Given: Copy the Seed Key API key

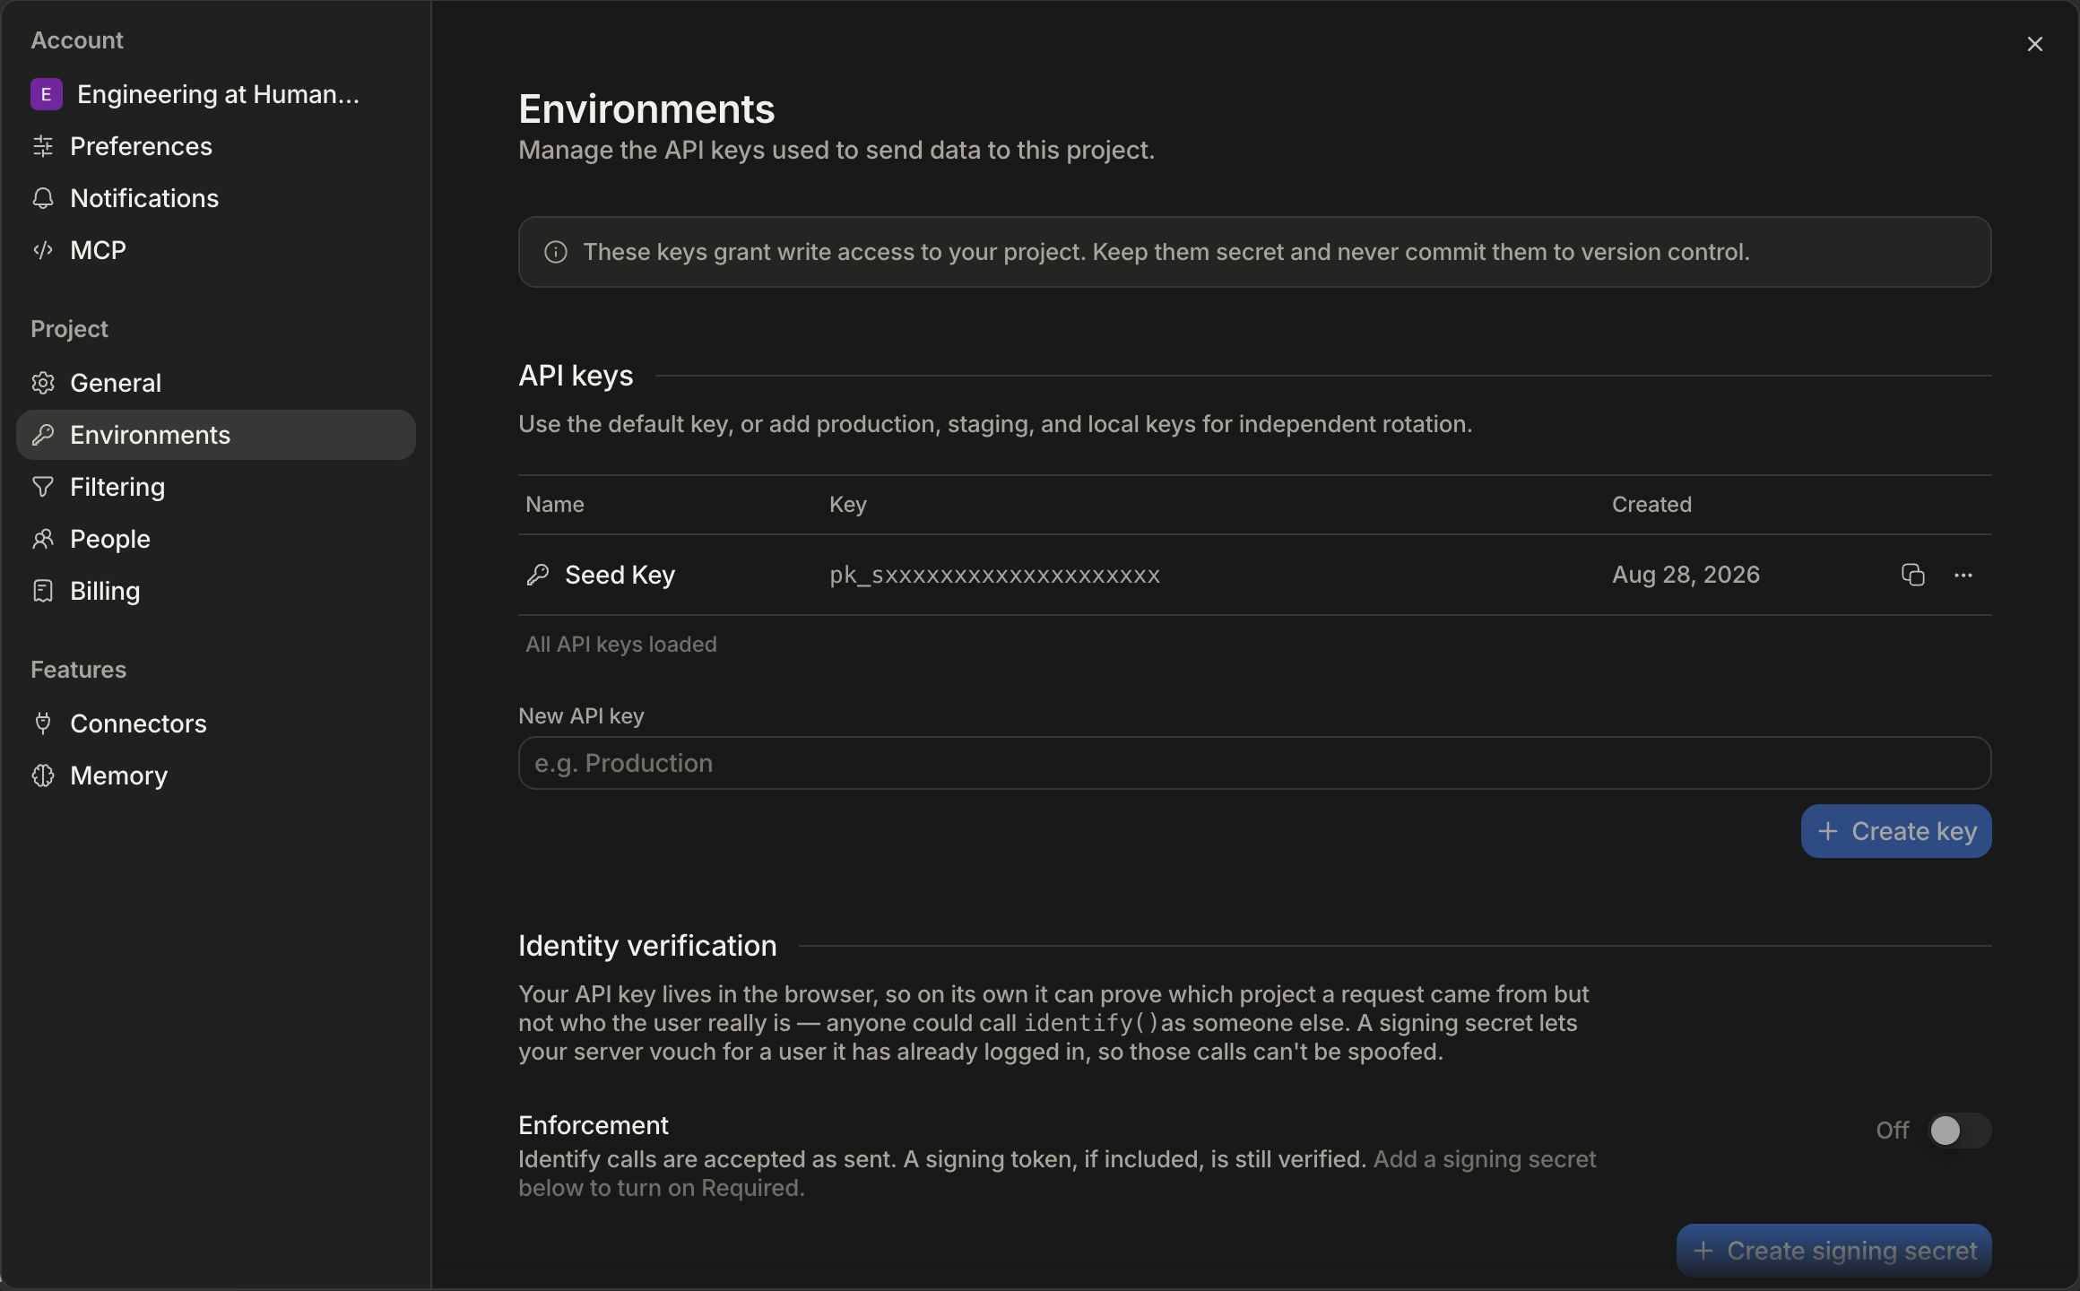Looking at the screenshot, I should pos(1912,575).
